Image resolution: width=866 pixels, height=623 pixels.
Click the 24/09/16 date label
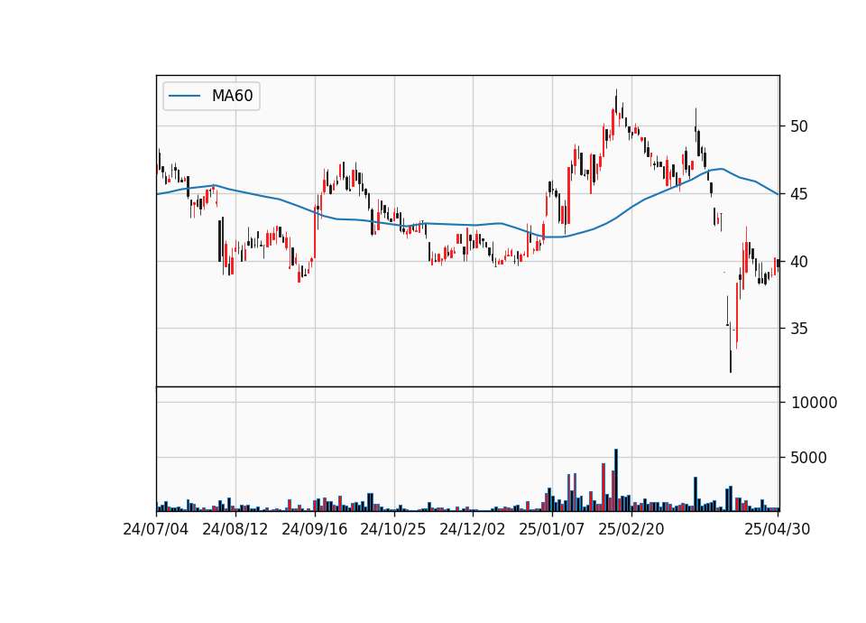pyautogui.click(x=315, y=529)
